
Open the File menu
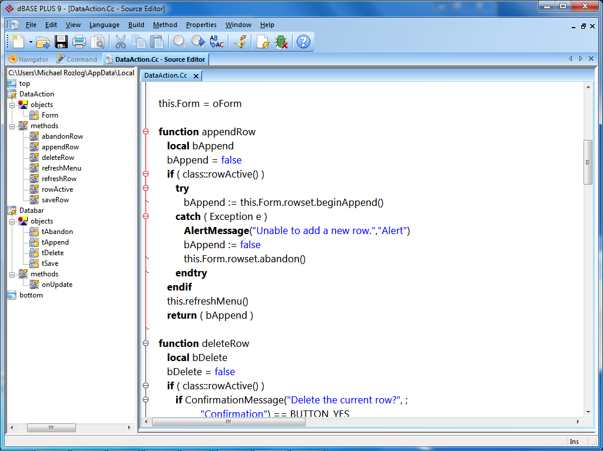31,25
